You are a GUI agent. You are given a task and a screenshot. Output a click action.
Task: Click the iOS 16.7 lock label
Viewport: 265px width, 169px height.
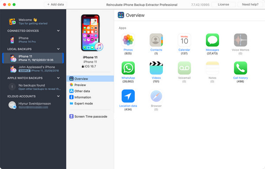tap(89, 66)
